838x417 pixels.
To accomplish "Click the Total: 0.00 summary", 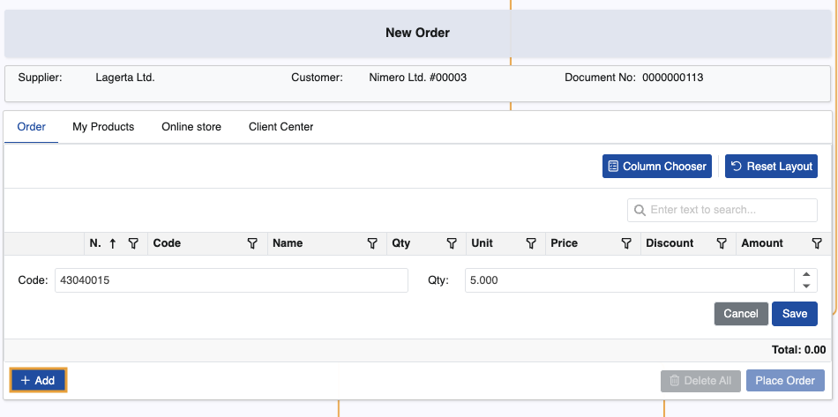I will pos(798,350).
